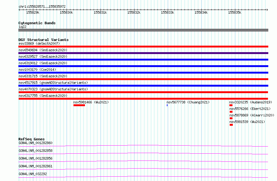The width and height of the screenshot is (277, 181).
Task: Click the RefSeq Genes track title
Action: 31,139
